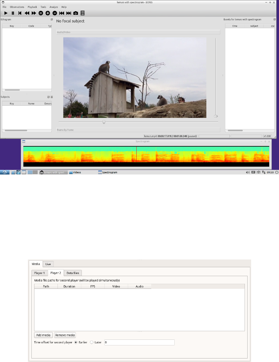Click the Duration column header
279x362 pixels.
coord(69,286)
